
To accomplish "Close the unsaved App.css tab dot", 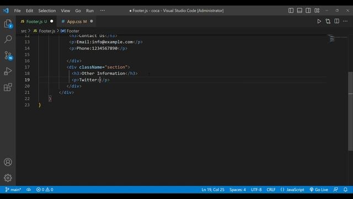I will pos(92,21).
